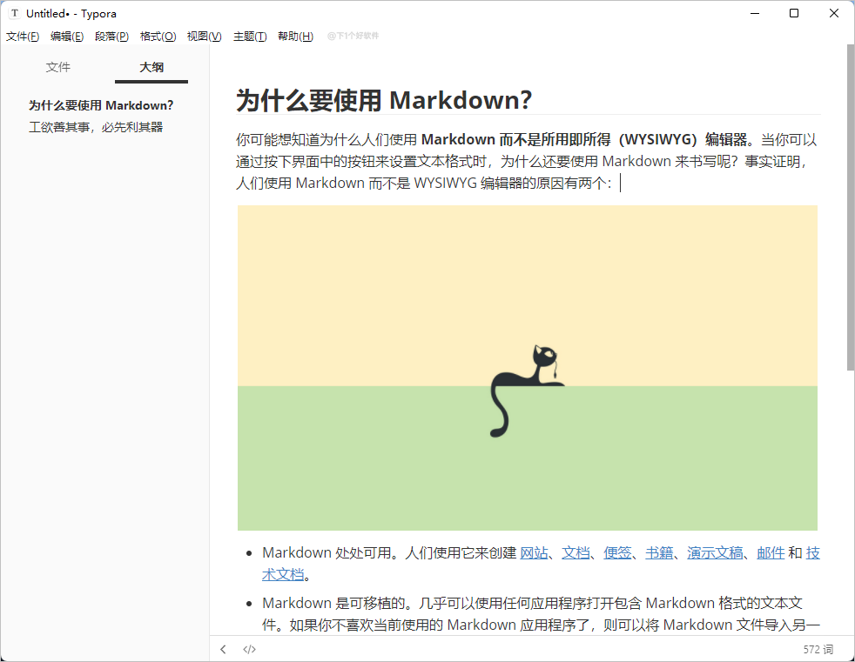Jump to outline heading 为什么要使用 Markdown?
This screenshot has height=662, width=855.
pos(101,105)
